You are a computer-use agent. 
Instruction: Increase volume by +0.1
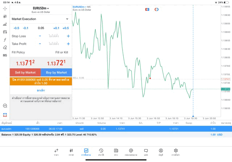coord(56,28)
